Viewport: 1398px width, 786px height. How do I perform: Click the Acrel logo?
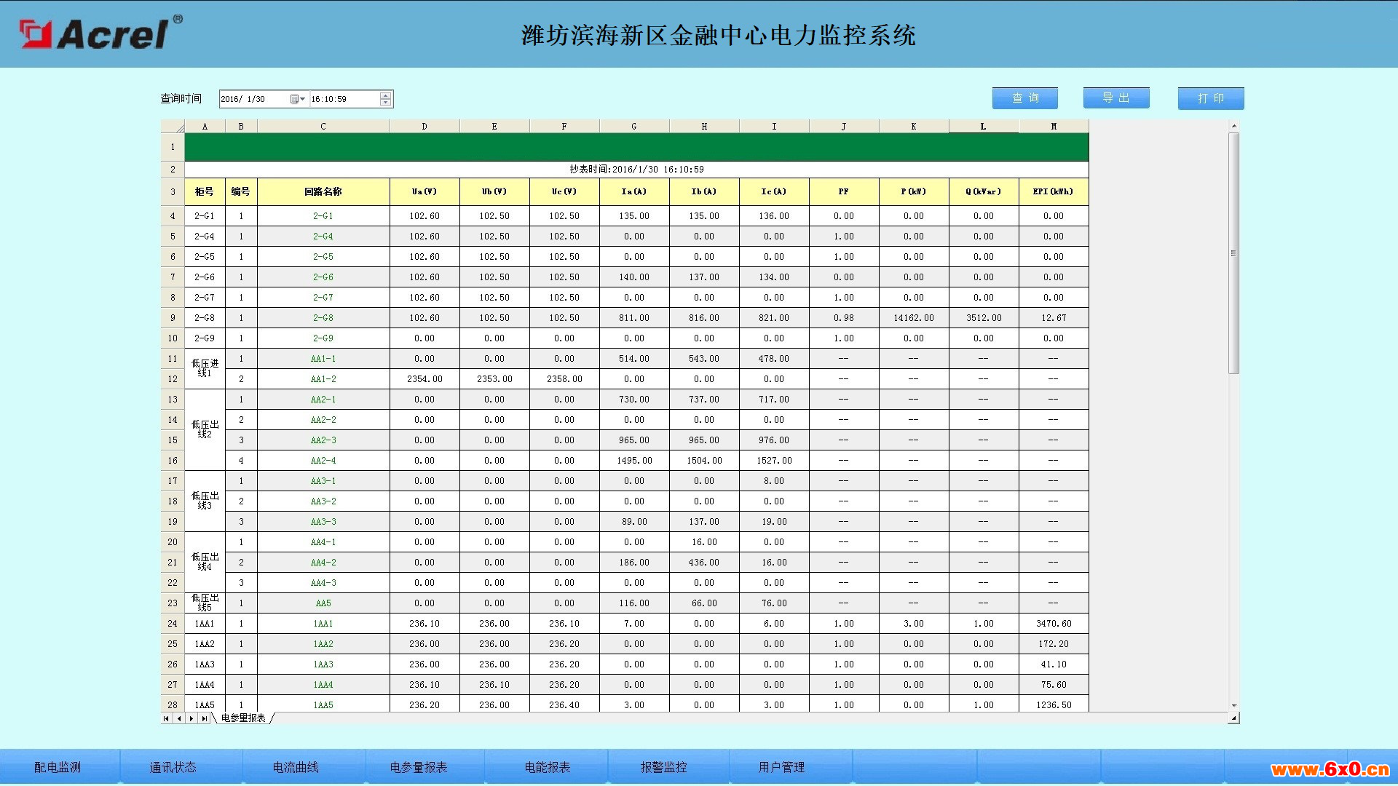click(100, 33)
